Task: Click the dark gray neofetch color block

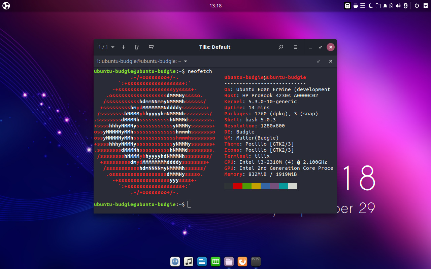Action: (229, 186)
